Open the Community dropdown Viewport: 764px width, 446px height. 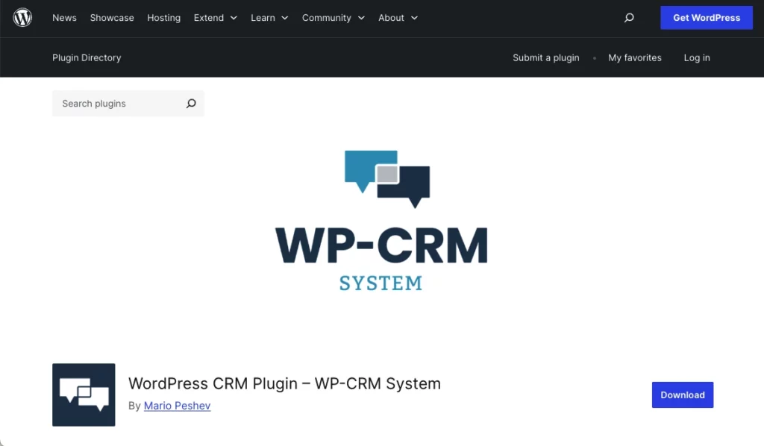click(333, 17)
